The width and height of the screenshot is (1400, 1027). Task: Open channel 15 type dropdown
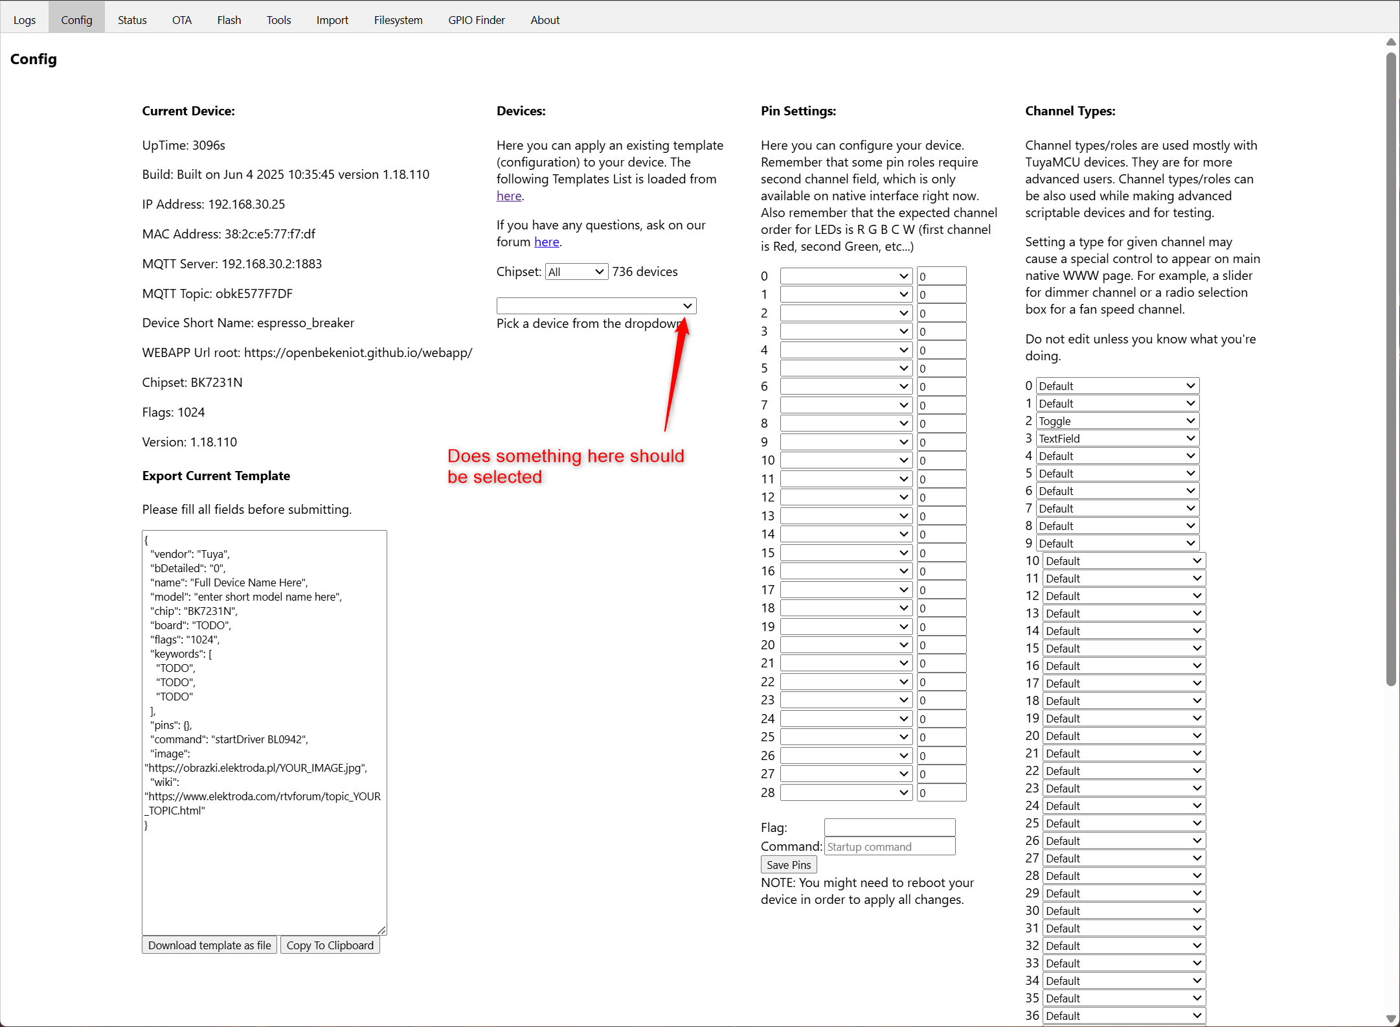[1124, 649]
